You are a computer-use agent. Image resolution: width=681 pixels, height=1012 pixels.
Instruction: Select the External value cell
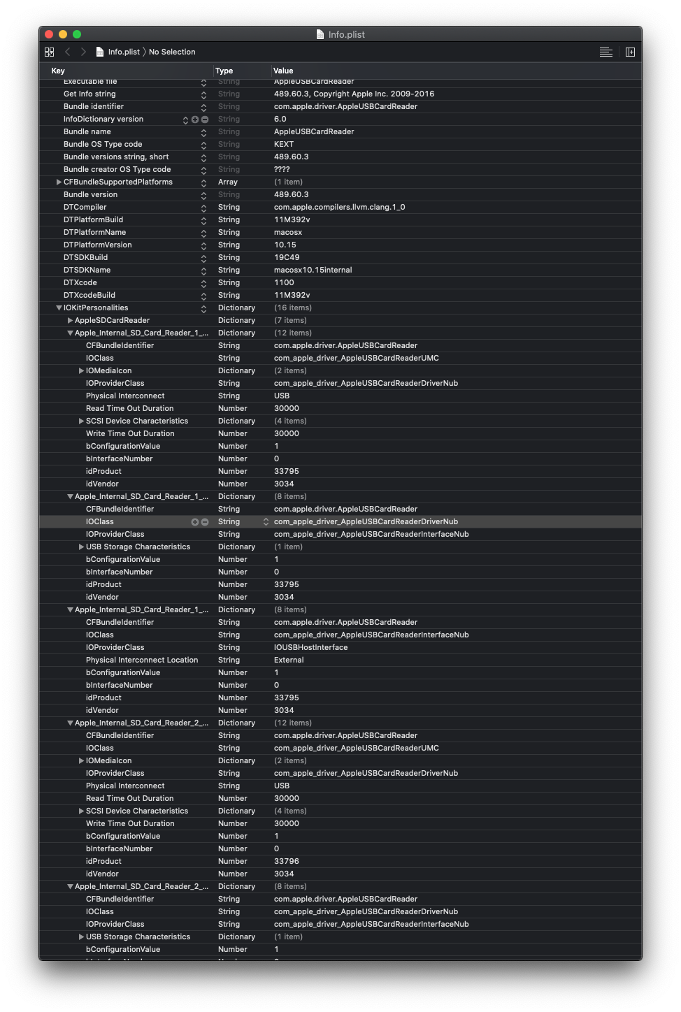pyautogui.click(x=289, y=660)
